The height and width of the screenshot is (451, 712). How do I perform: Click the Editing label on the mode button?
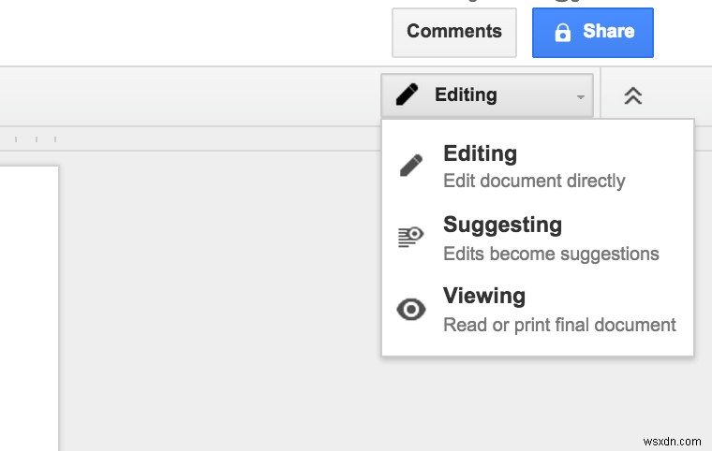point(466,95)
